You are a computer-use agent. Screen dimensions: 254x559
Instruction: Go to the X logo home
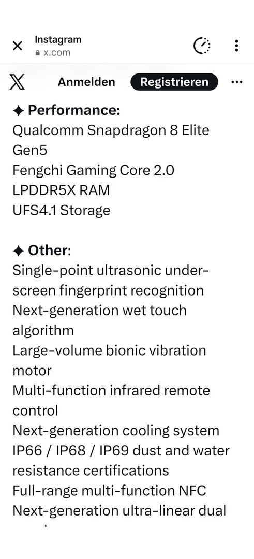pos(17,82)
